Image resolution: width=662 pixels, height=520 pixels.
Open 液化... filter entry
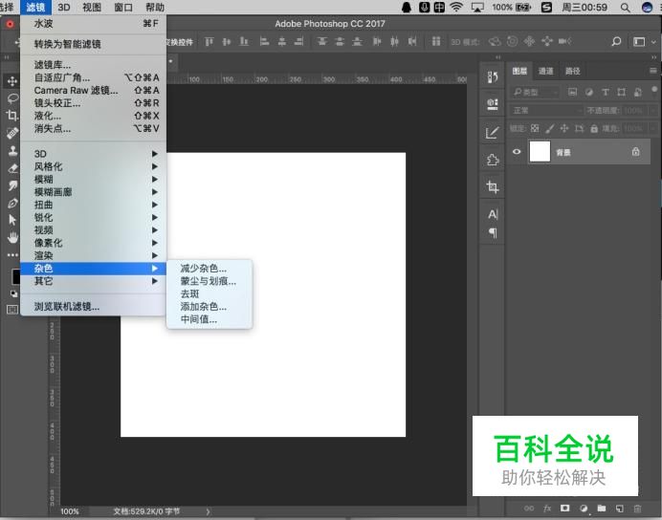click(x=94, y=116)
